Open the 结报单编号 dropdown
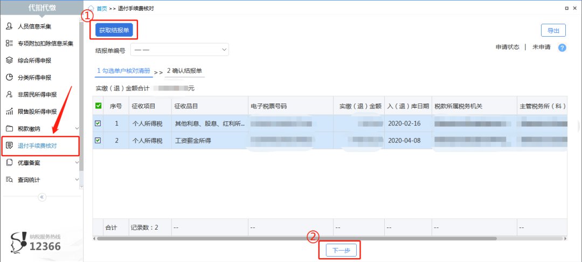Image resolution: width=582 pixels, height=262 pixels. coord(179,50)
